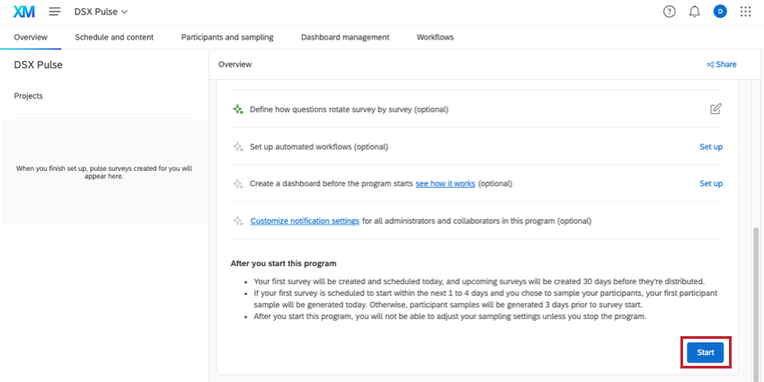The width and height of the screenshot is (764, 382).
Task: Click sparkle icon beside automated workflows step
Action: tap(237, 147)
